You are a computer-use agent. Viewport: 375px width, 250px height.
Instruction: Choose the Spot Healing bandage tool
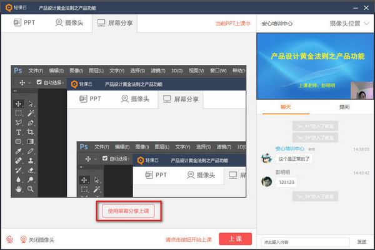point(18,161)
